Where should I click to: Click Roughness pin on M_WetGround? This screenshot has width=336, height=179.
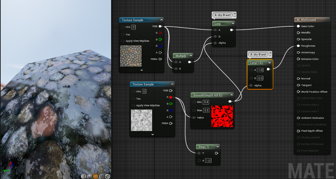[298, 46]
